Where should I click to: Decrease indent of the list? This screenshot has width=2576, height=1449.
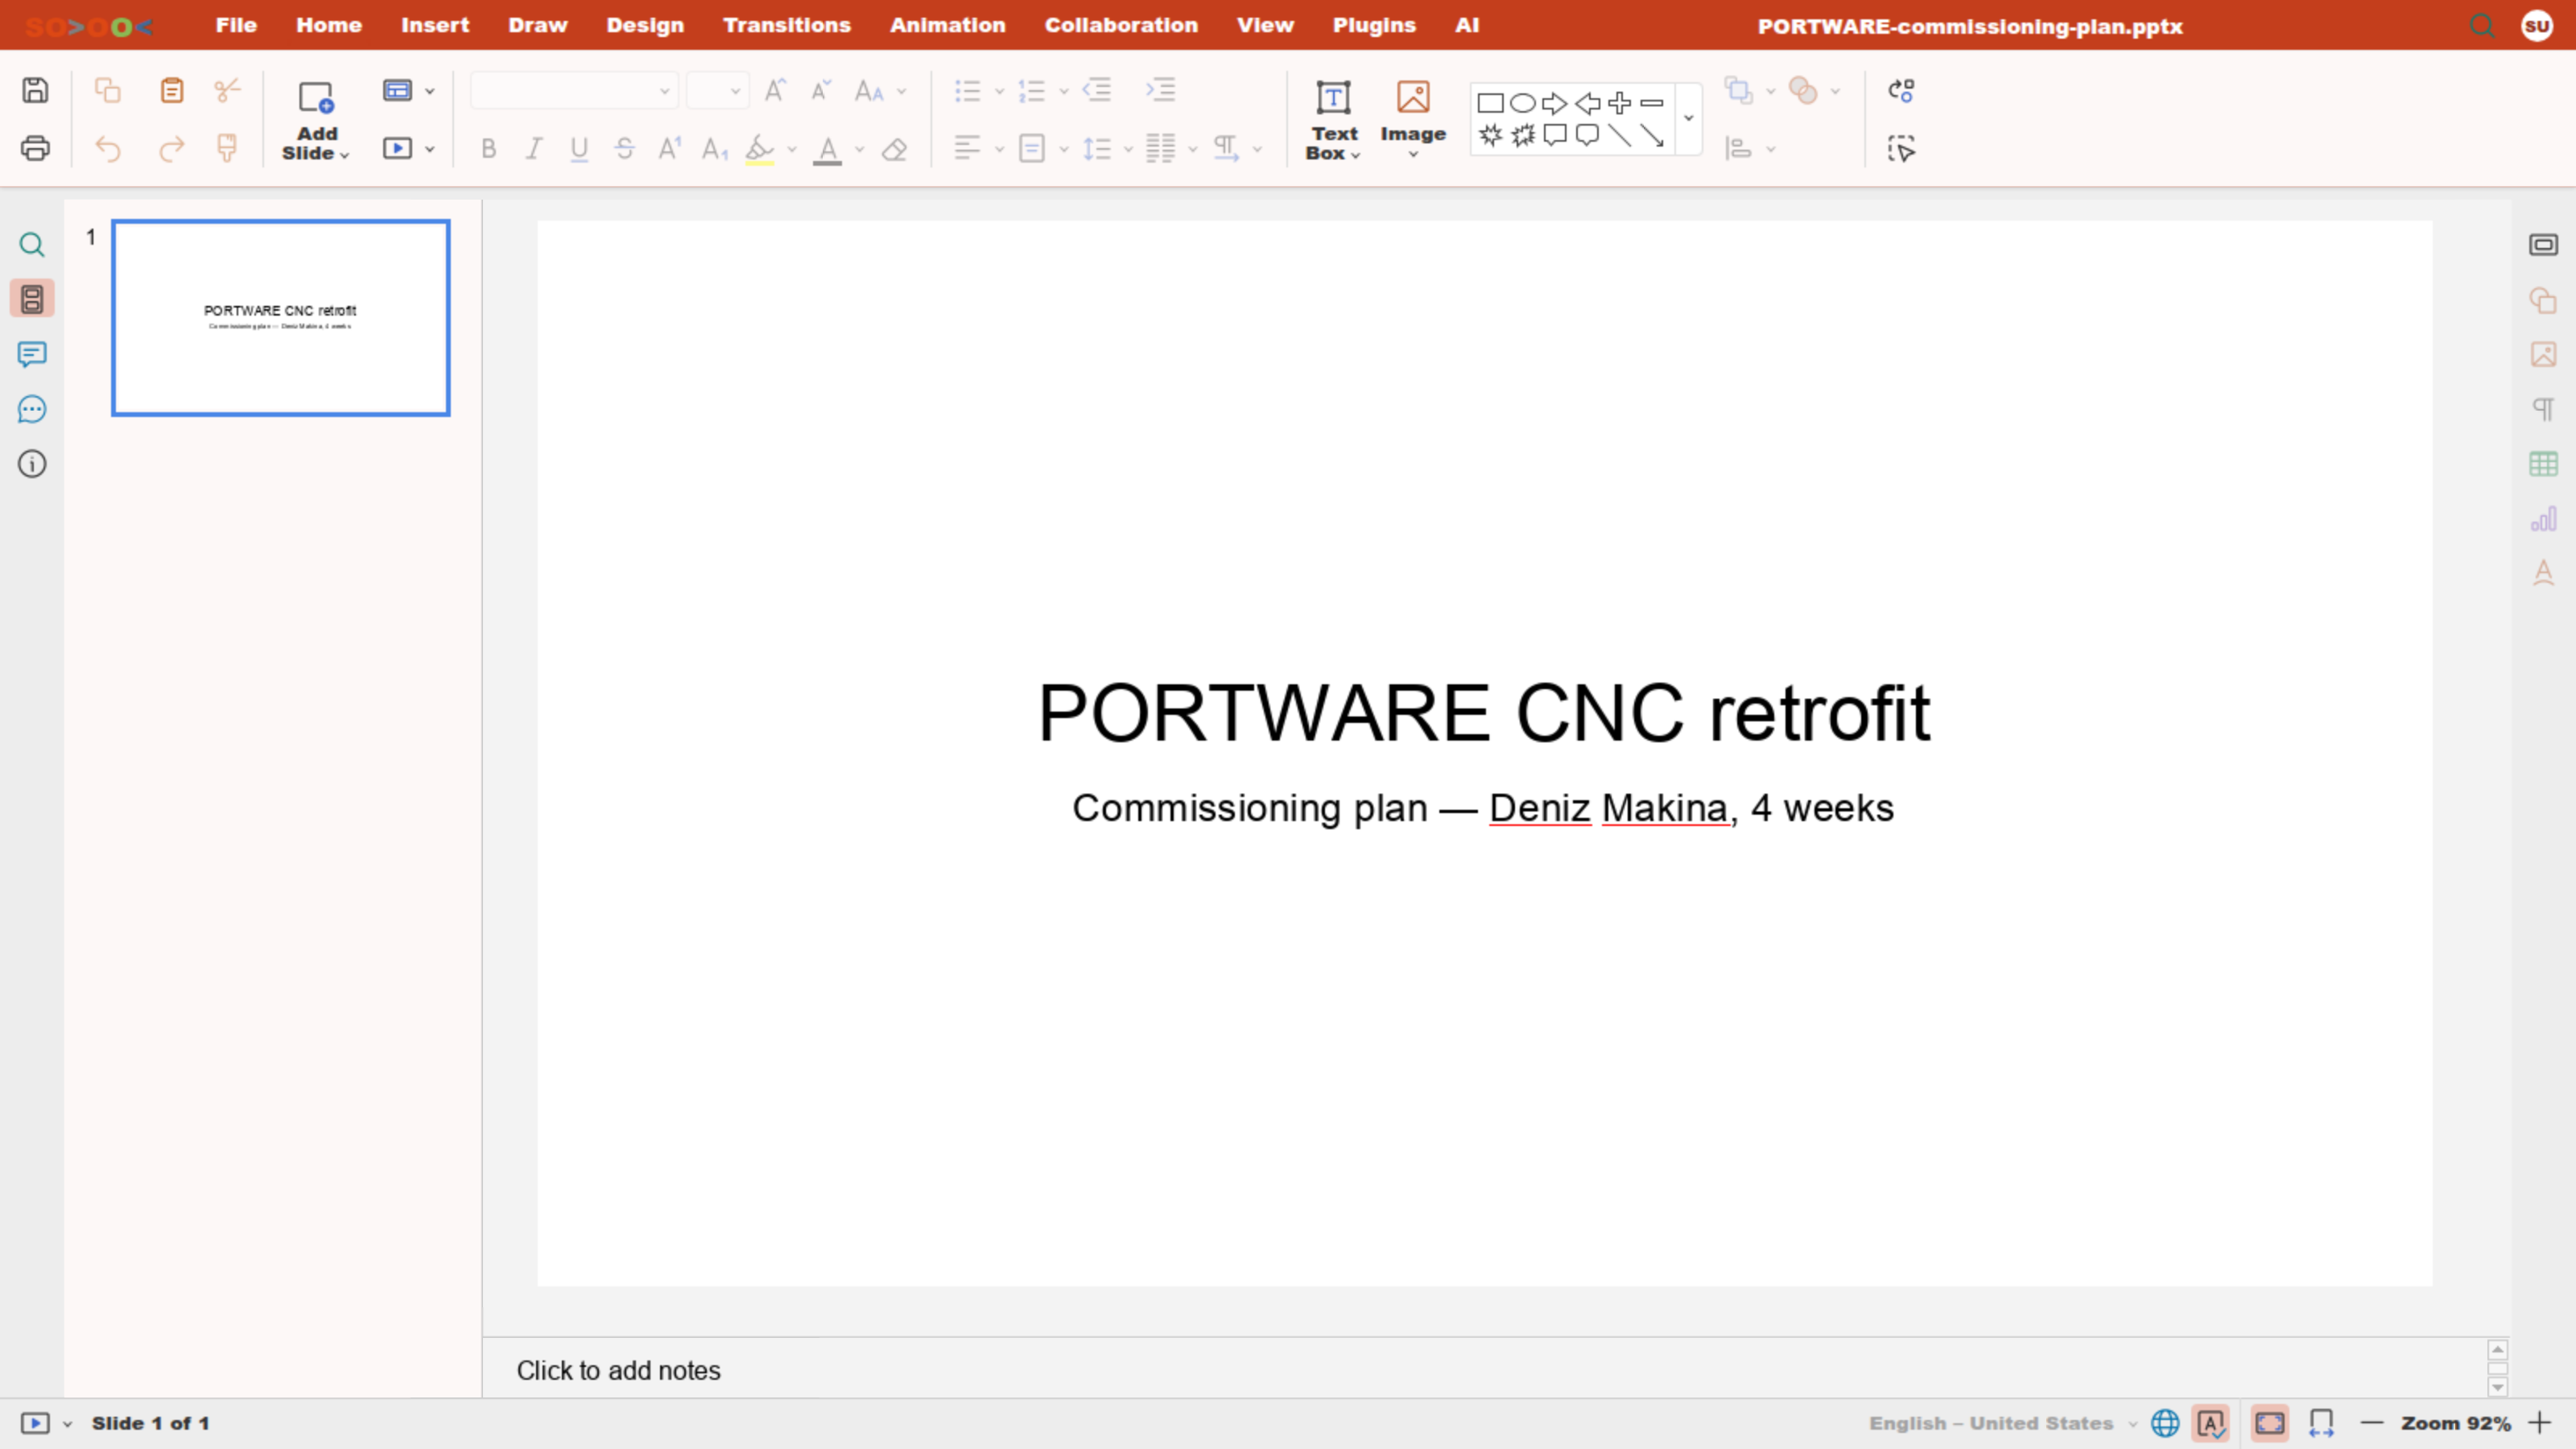[x=1097, y=90]
